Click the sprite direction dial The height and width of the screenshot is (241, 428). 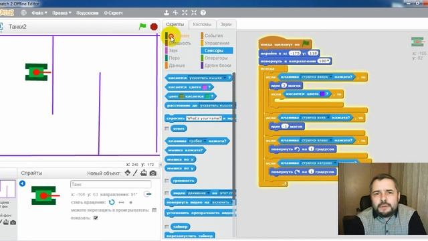pos(148,194)
